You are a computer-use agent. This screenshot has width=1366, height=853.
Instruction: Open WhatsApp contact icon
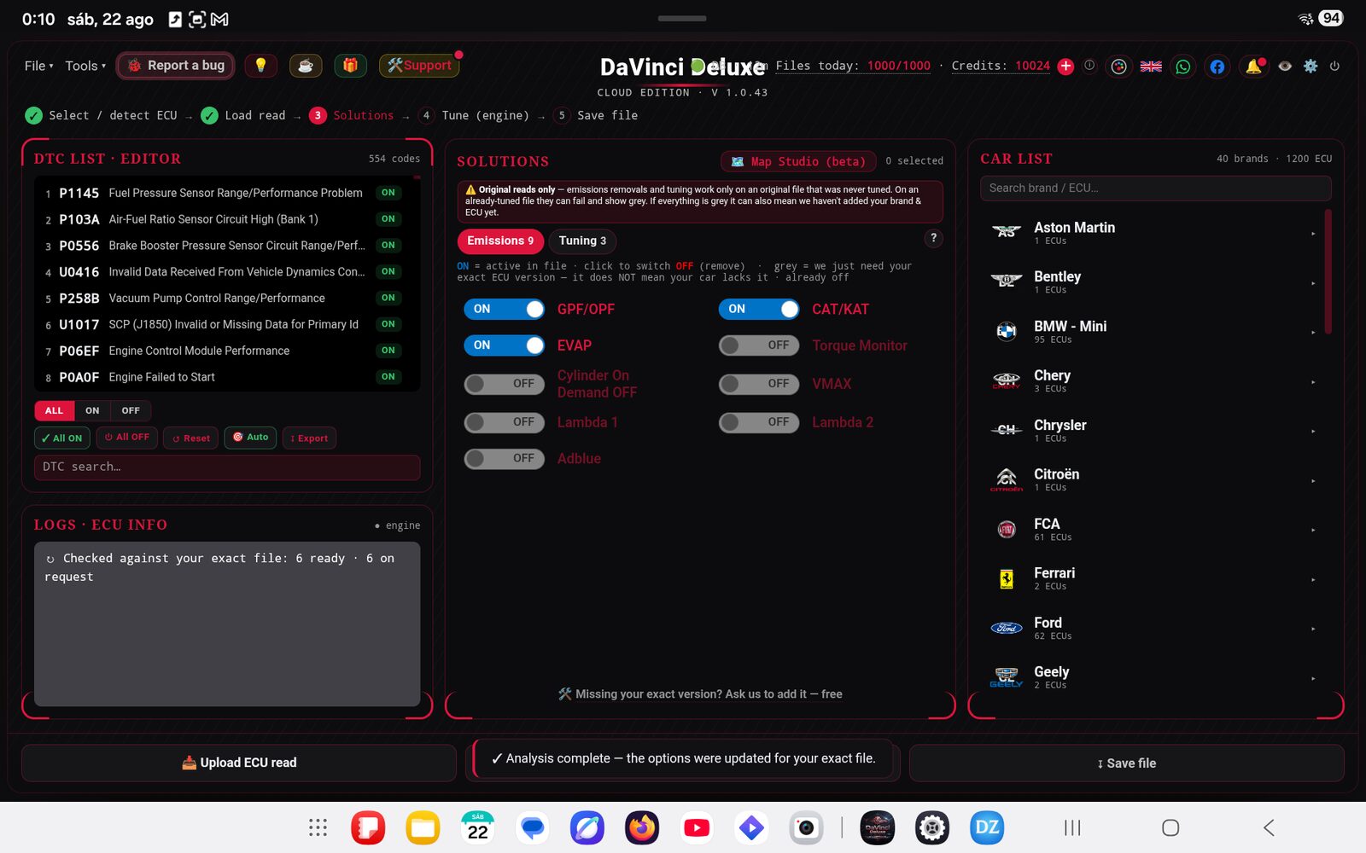click(1183, 67)
